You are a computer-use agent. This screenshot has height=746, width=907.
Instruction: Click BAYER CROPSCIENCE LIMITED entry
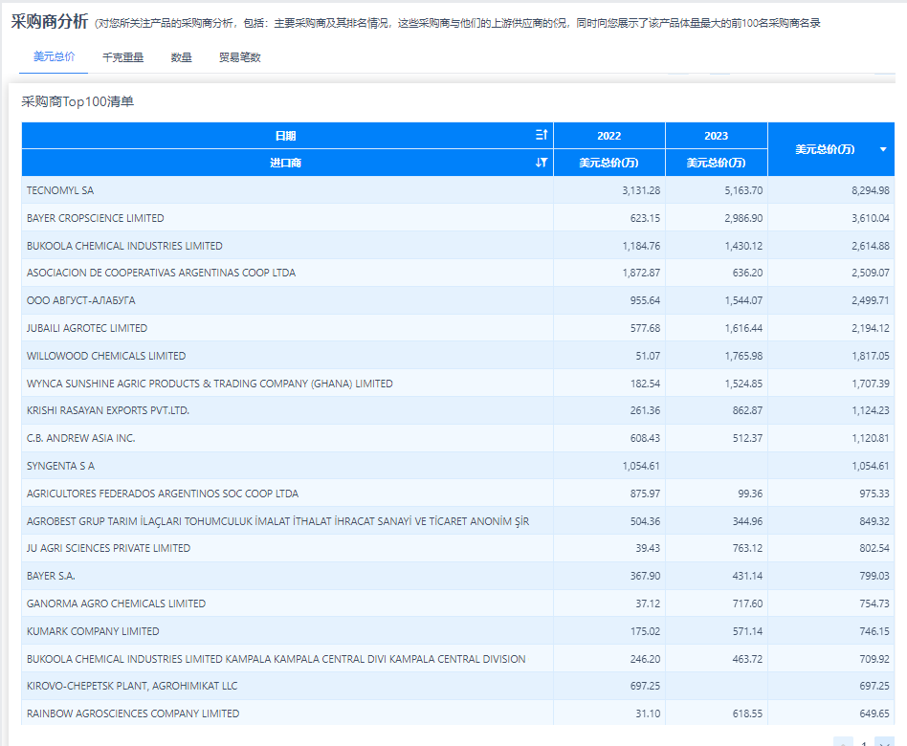(x=287, y=217)
